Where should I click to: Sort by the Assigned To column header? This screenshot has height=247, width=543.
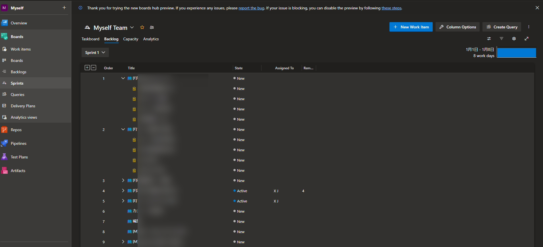(x=284, y=68)
